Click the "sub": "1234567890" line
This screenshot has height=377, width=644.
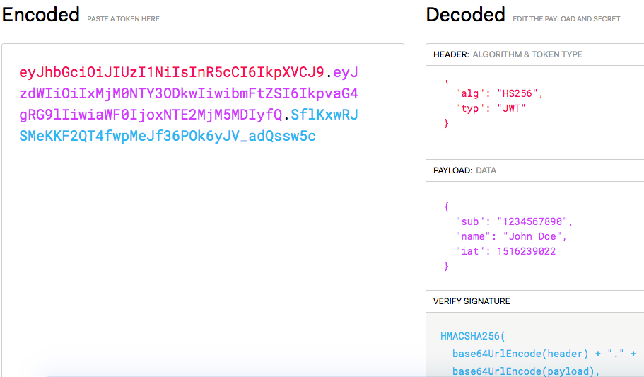coord(514,221)
